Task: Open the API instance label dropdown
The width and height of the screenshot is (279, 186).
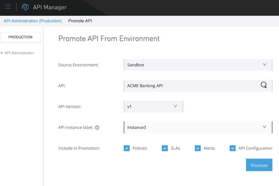Action: (x=264, y=127)
